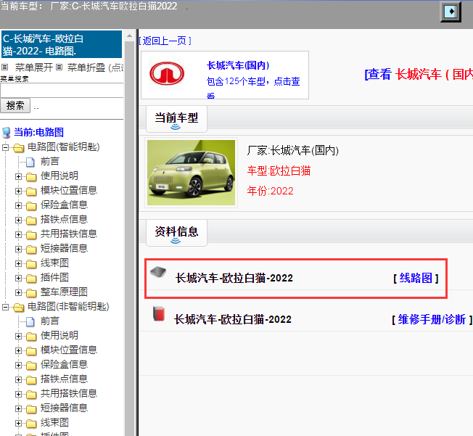Click the 当前:电路图 computer icon
This screenshot has height=436, width=473.
[7, 133]
